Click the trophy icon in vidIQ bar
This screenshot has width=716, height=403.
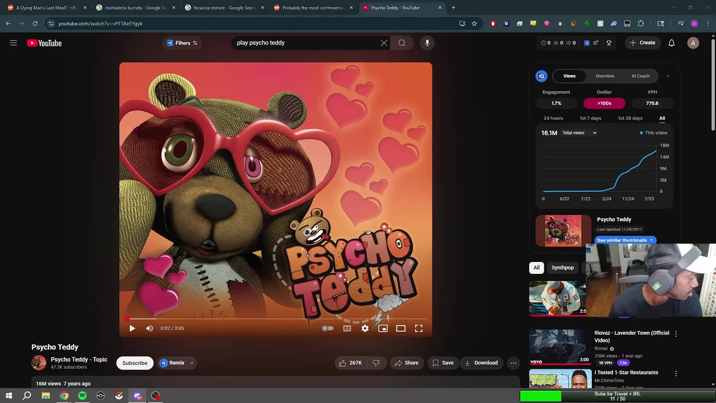tap(609, 43)
